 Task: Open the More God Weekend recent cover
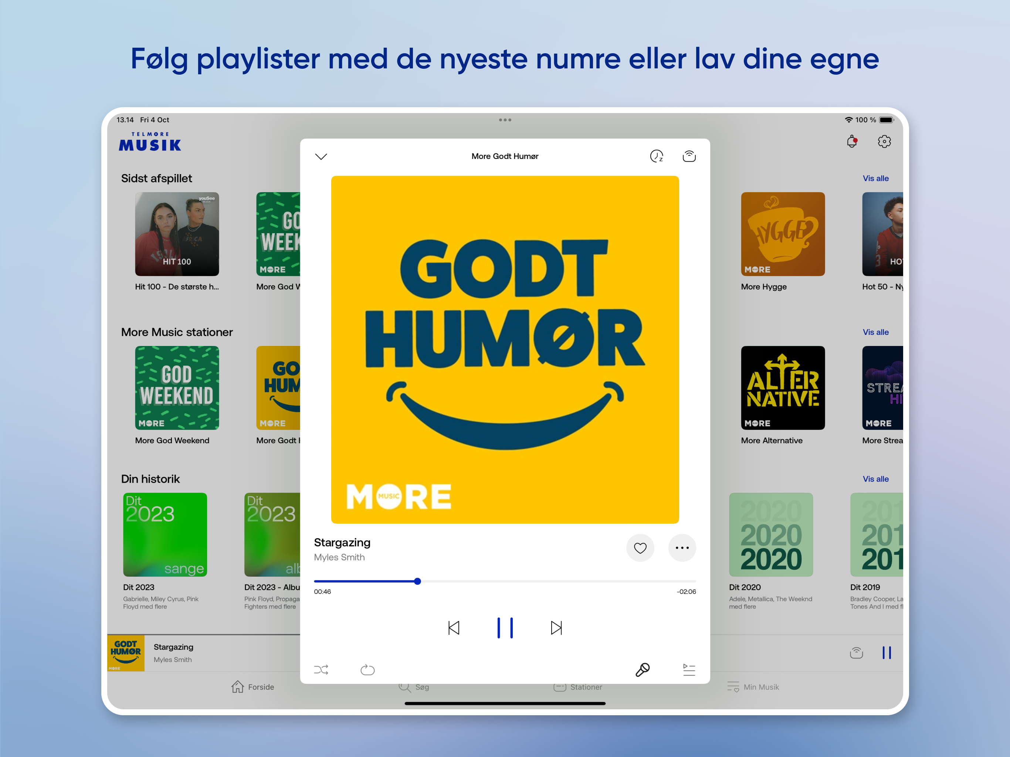(x=278, y=234)
